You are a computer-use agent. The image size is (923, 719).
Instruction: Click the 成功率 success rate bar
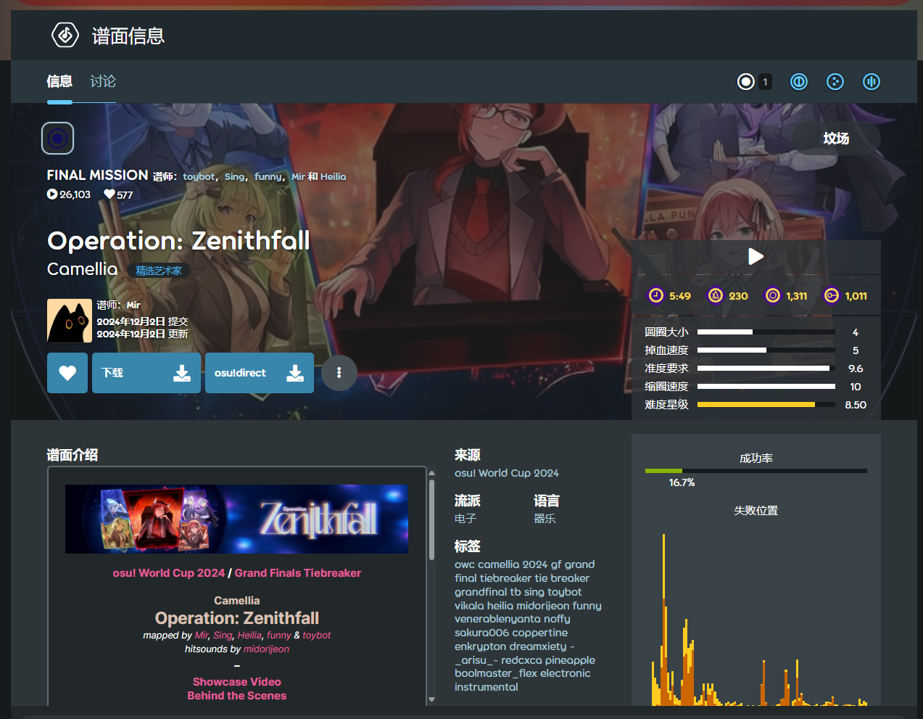(x=756, y=471)
